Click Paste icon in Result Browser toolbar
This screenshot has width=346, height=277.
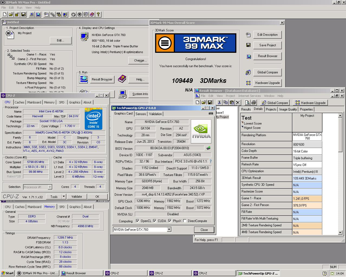pyautogui.click(x=231, y=102)
